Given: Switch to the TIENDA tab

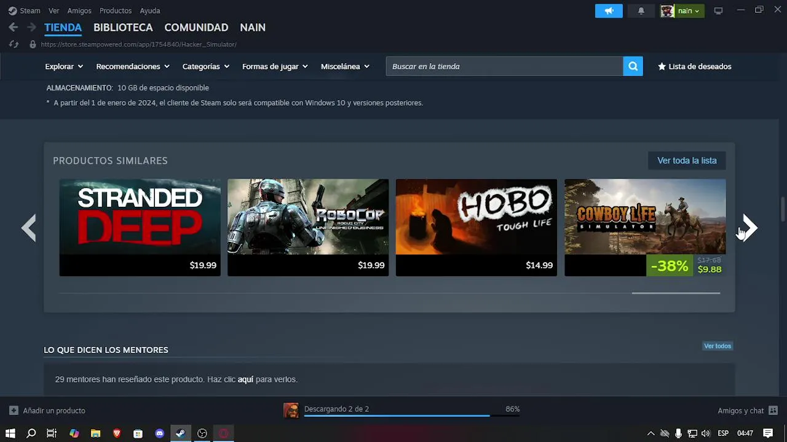Looking at the screenshot, I should point(63,27).
